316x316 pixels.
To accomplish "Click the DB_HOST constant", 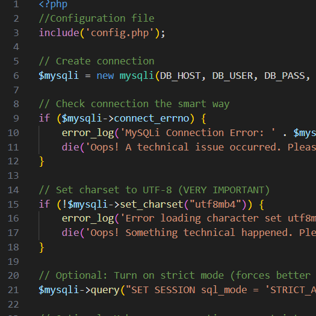I will [180, 76].
